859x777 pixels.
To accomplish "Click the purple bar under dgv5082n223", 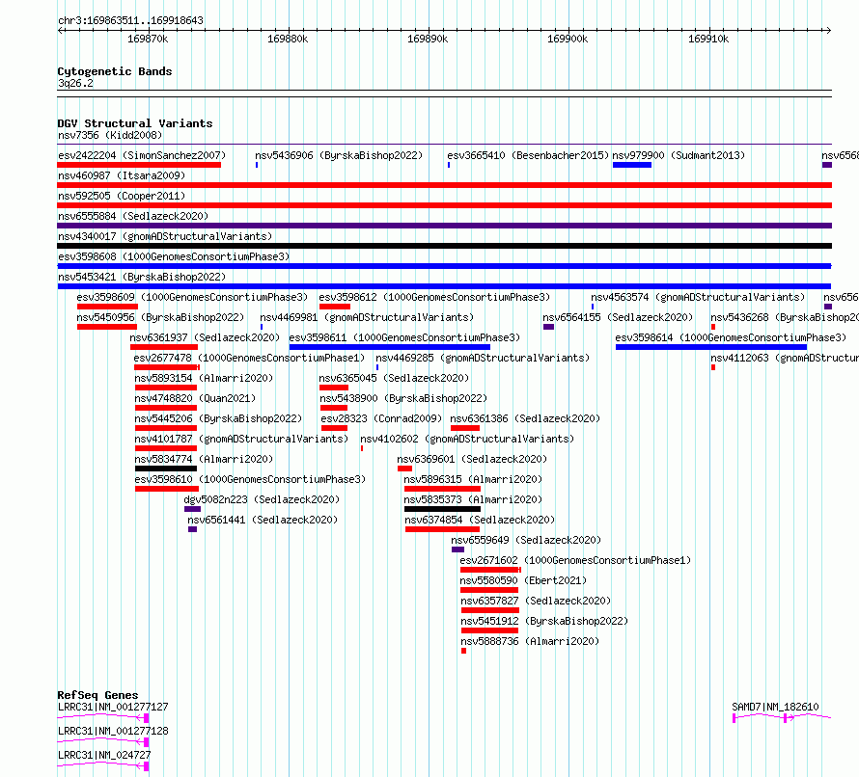I will point(192,509).
